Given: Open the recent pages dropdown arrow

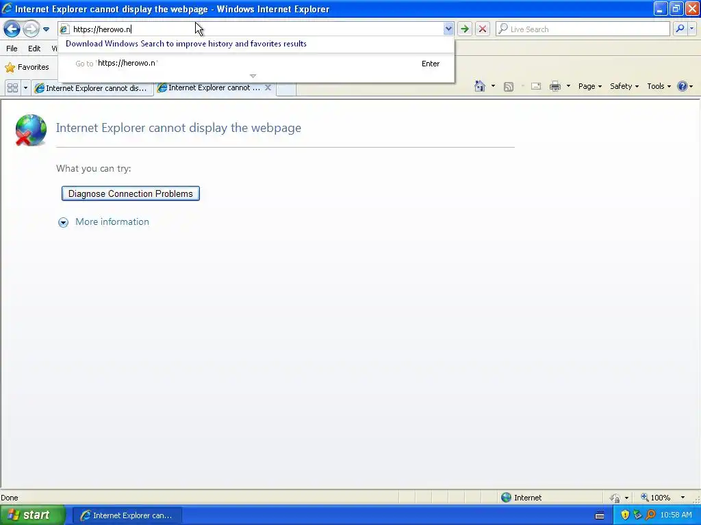Looking at the screenshot, I should [46, 29].
